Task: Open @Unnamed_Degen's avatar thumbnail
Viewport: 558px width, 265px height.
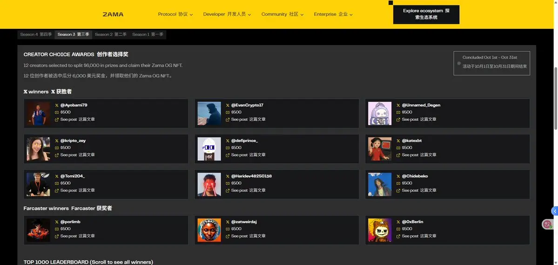Action: [x=380, y=113]
